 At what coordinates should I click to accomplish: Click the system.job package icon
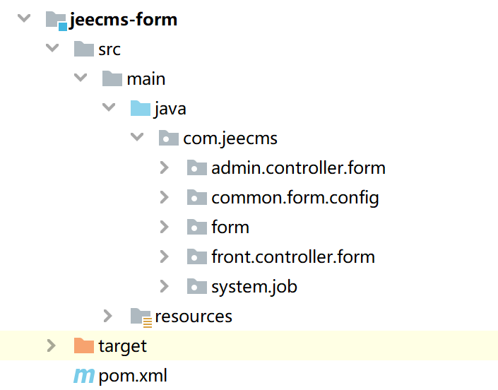197,286
